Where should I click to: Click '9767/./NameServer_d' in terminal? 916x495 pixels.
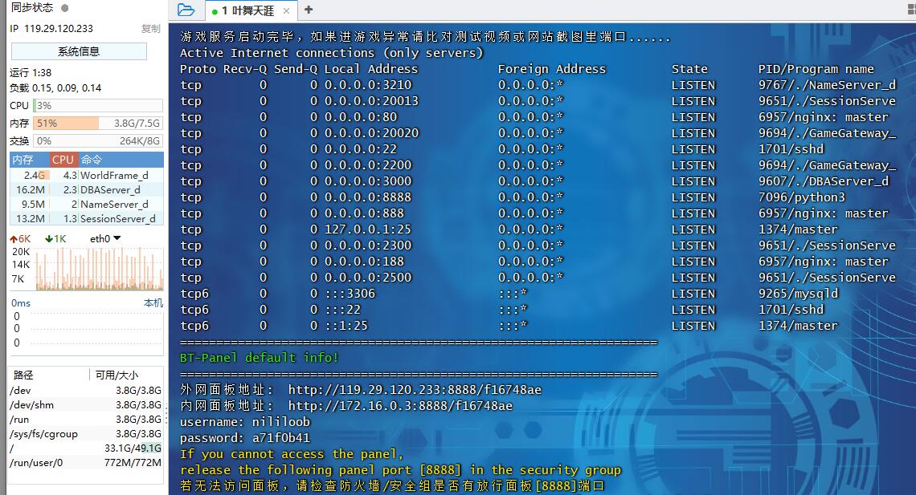click(x=827, y=85)
